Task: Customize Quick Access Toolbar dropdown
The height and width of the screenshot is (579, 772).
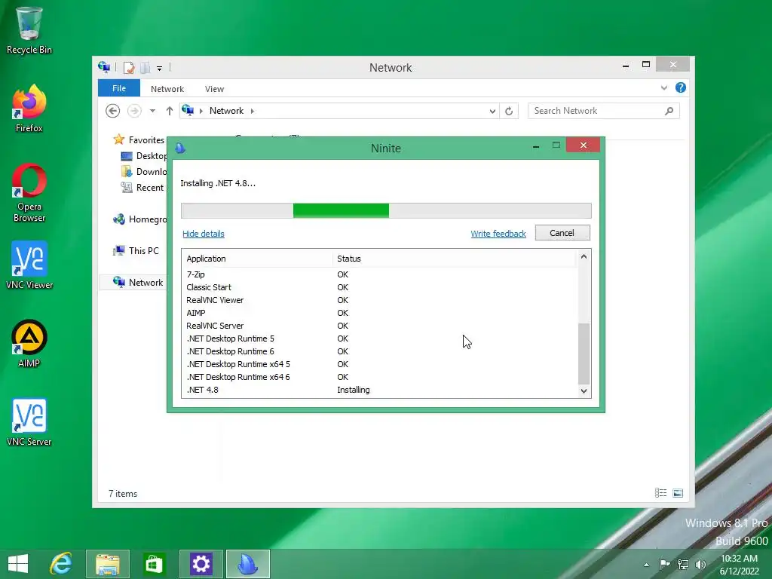Action: pyautogui.click(x=160, y=68)
